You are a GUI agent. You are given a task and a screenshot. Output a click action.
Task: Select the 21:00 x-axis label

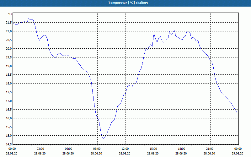(x=210, y=149)
